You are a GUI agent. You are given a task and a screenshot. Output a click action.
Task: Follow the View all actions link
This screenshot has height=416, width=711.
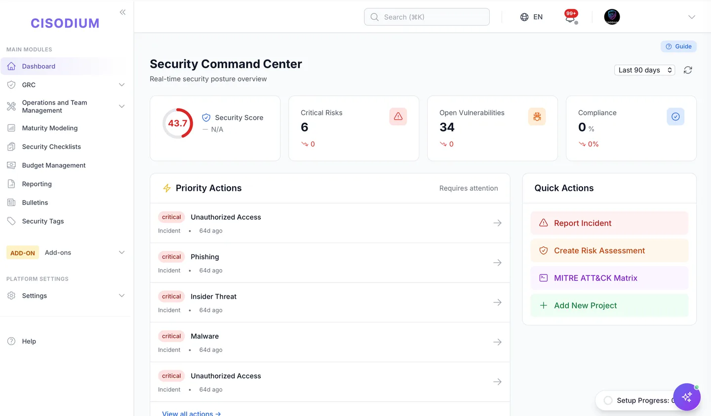coord(192,413)
